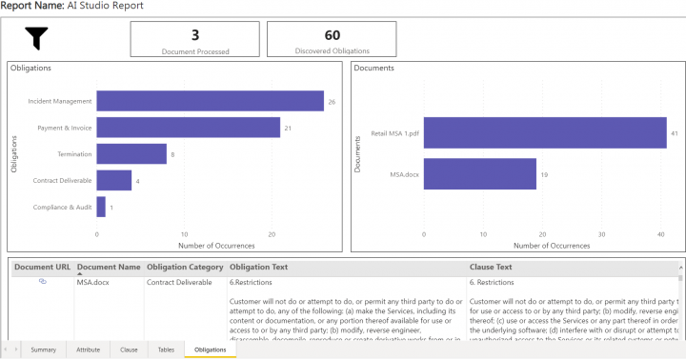Click the Discovered Obligations card
Screen dimensions: 686x359
332,39
